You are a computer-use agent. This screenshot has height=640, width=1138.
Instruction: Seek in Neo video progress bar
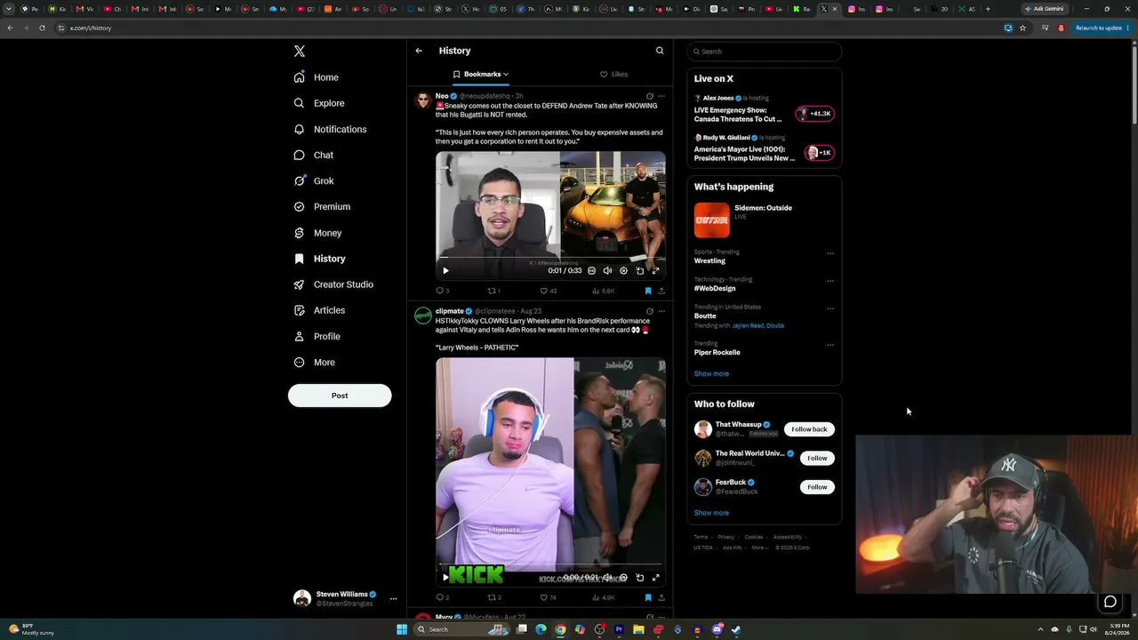pyautogui.click(x=550, y=259)
